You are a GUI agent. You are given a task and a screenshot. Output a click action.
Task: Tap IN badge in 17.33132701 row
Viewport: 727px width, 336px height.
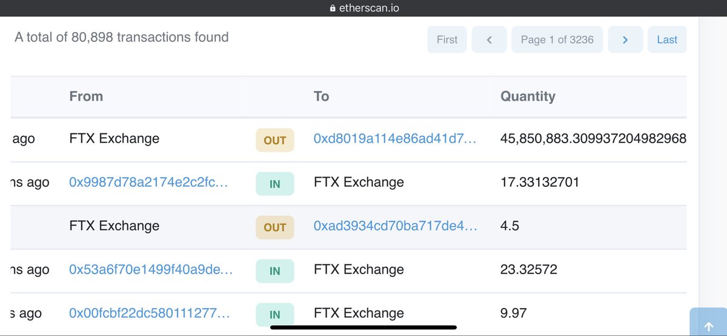(x=274, y=184)
